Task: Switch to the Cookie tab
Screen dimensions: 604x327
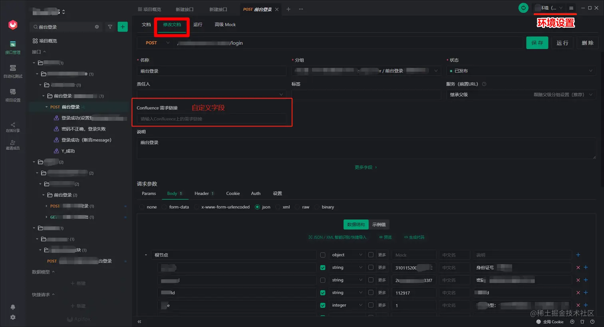Action: pos(233,193)
